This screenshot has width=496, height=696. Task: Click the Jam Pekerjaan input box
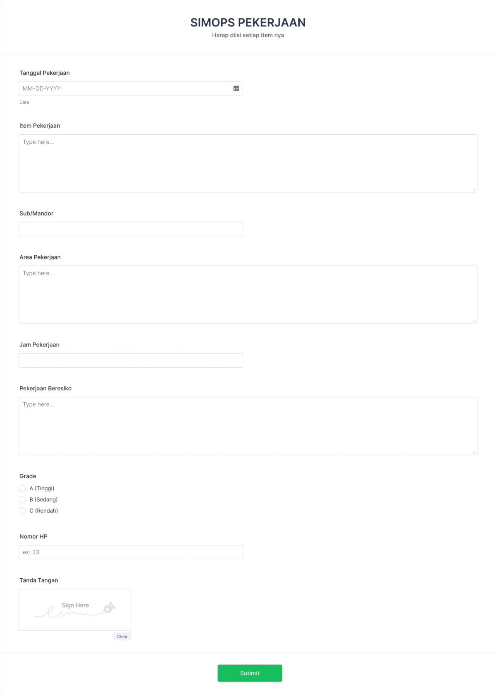[131, 360]
